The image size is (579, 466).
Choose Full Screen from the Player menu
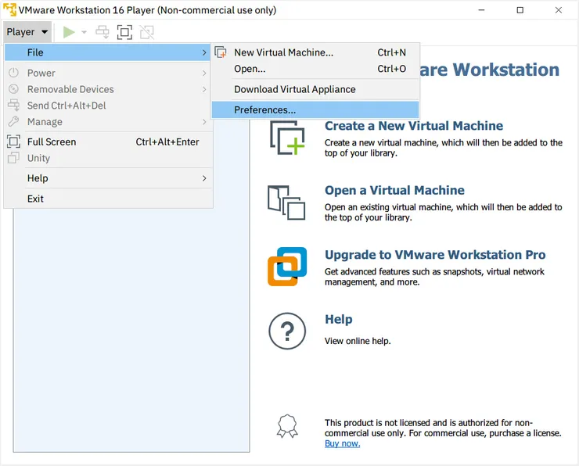(107, 142)
